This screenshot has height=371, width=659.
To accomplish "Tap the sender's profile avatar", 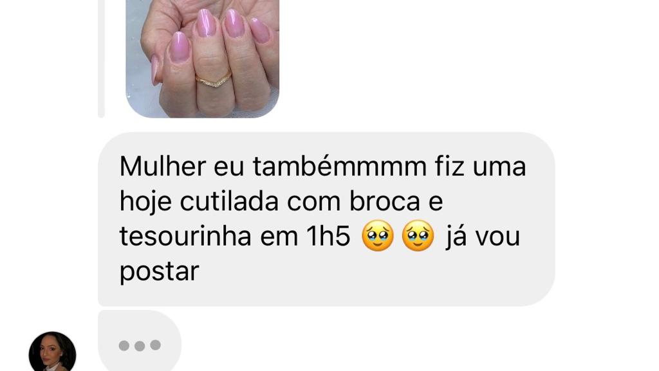I will tap(53, 352).
